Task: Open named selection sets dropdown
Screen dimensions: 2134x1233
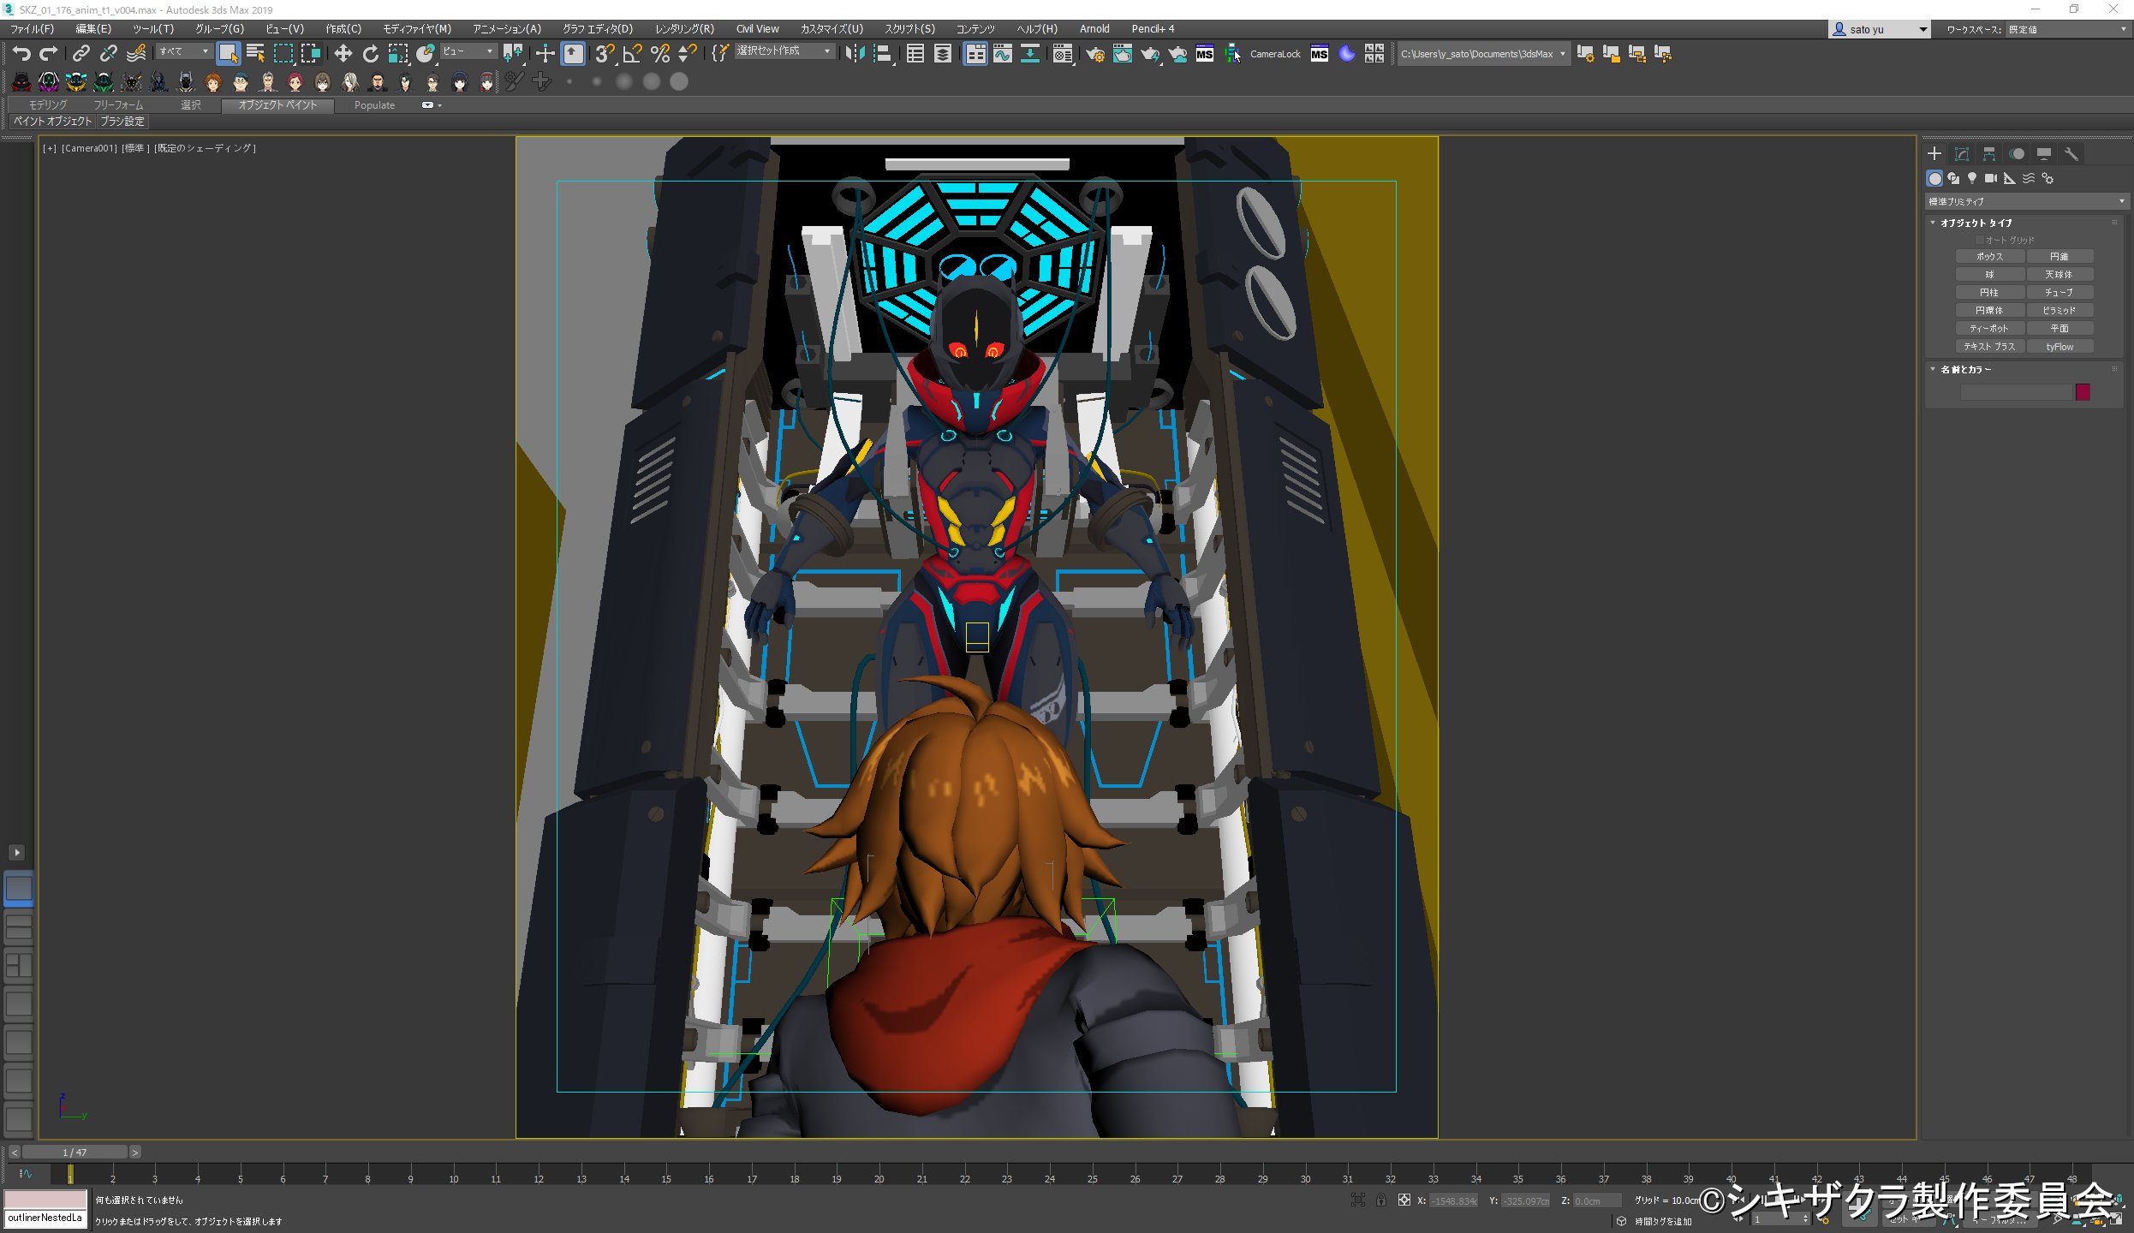Action: 784,51
